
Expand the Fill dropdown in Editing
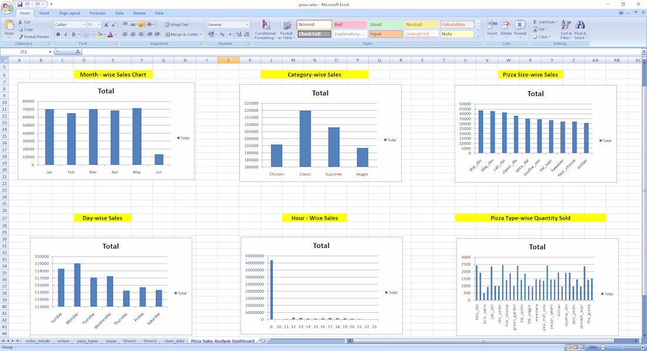point(546,29)
